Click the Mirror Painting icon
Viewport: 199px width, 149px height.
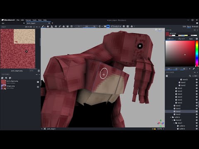99,26
